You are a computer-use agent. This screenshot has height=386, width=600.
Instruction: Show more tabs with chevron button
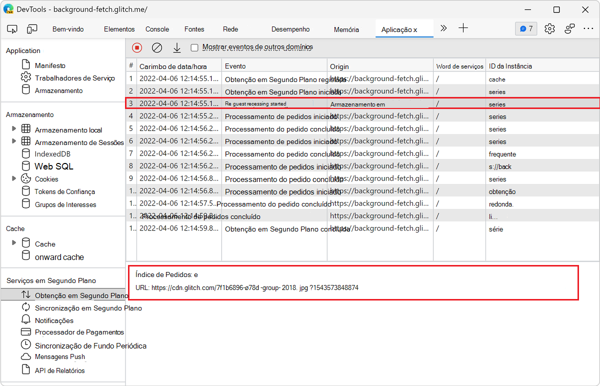443,28
